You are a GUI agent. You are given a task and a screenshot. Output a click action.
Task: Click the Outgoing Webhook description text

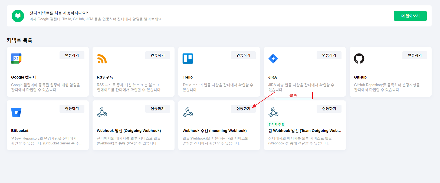pyautogui.click(x=129, y=141)
